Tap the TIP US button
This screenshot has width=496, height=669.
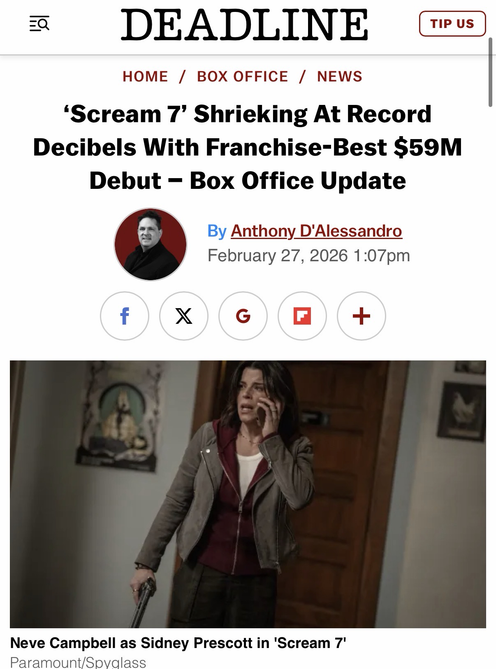452,24
